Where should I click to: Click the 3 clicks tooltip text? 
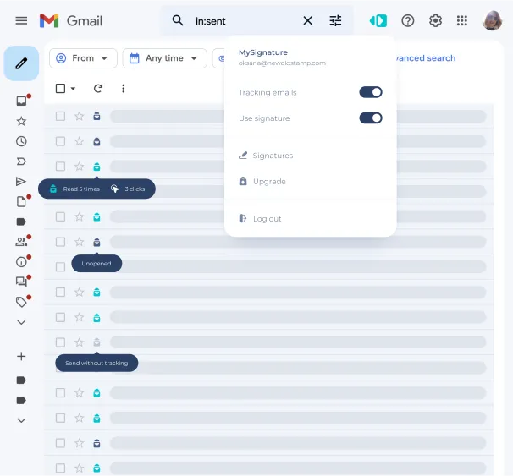[x=135, y=189]
